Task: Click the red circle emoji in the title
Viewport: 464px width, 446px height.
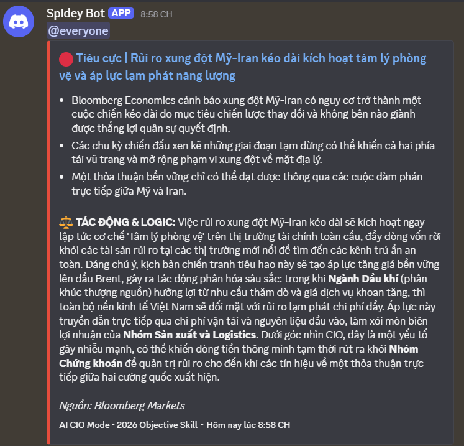Action: [x=66, y=59]
